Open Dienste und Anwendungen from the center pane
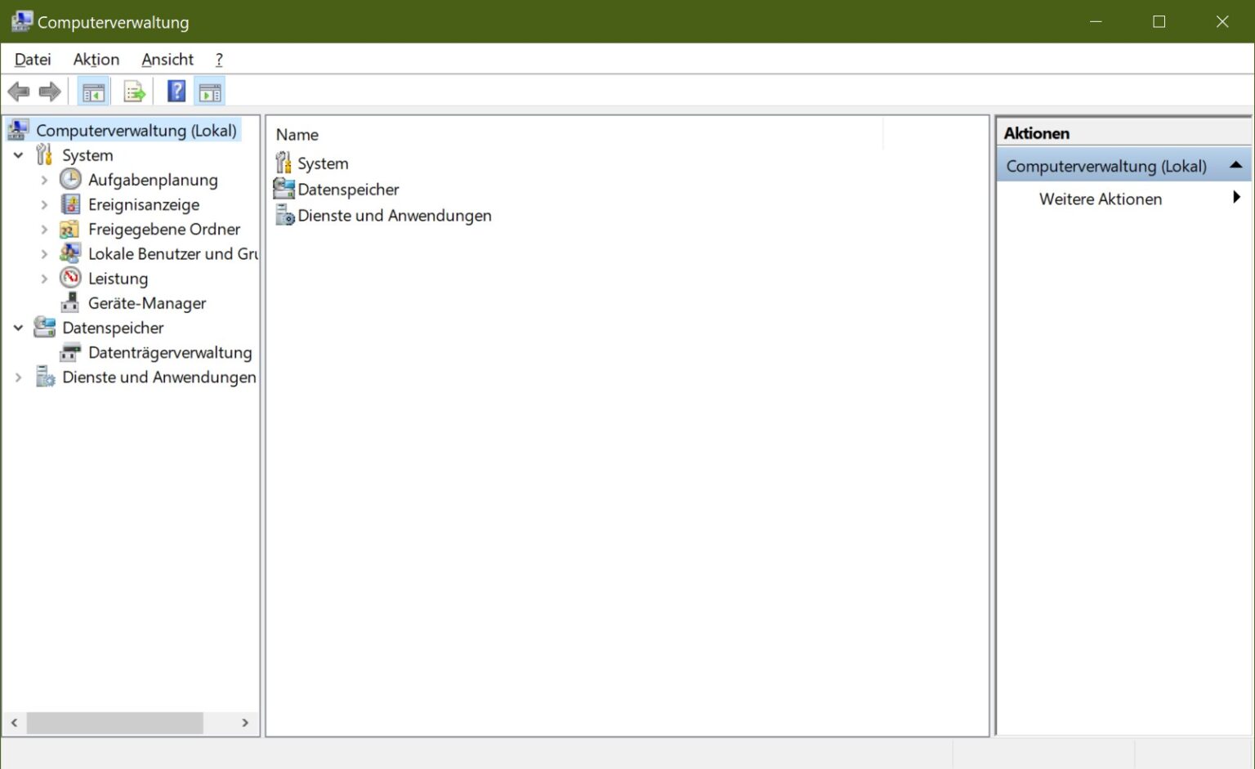Viewport: 1255px width, 769px height. point(395,215)
